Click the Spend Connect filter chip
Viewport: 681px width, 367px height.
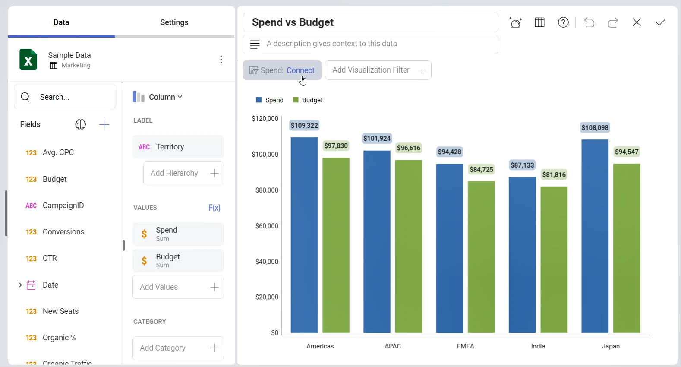(282, 70)
